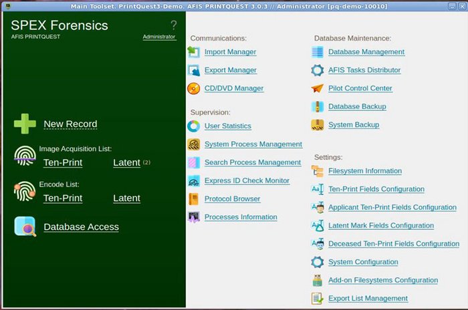Viewport: 468px width, 310px height.
Task: Open the Processes Information link
Action: click(241, 217)
